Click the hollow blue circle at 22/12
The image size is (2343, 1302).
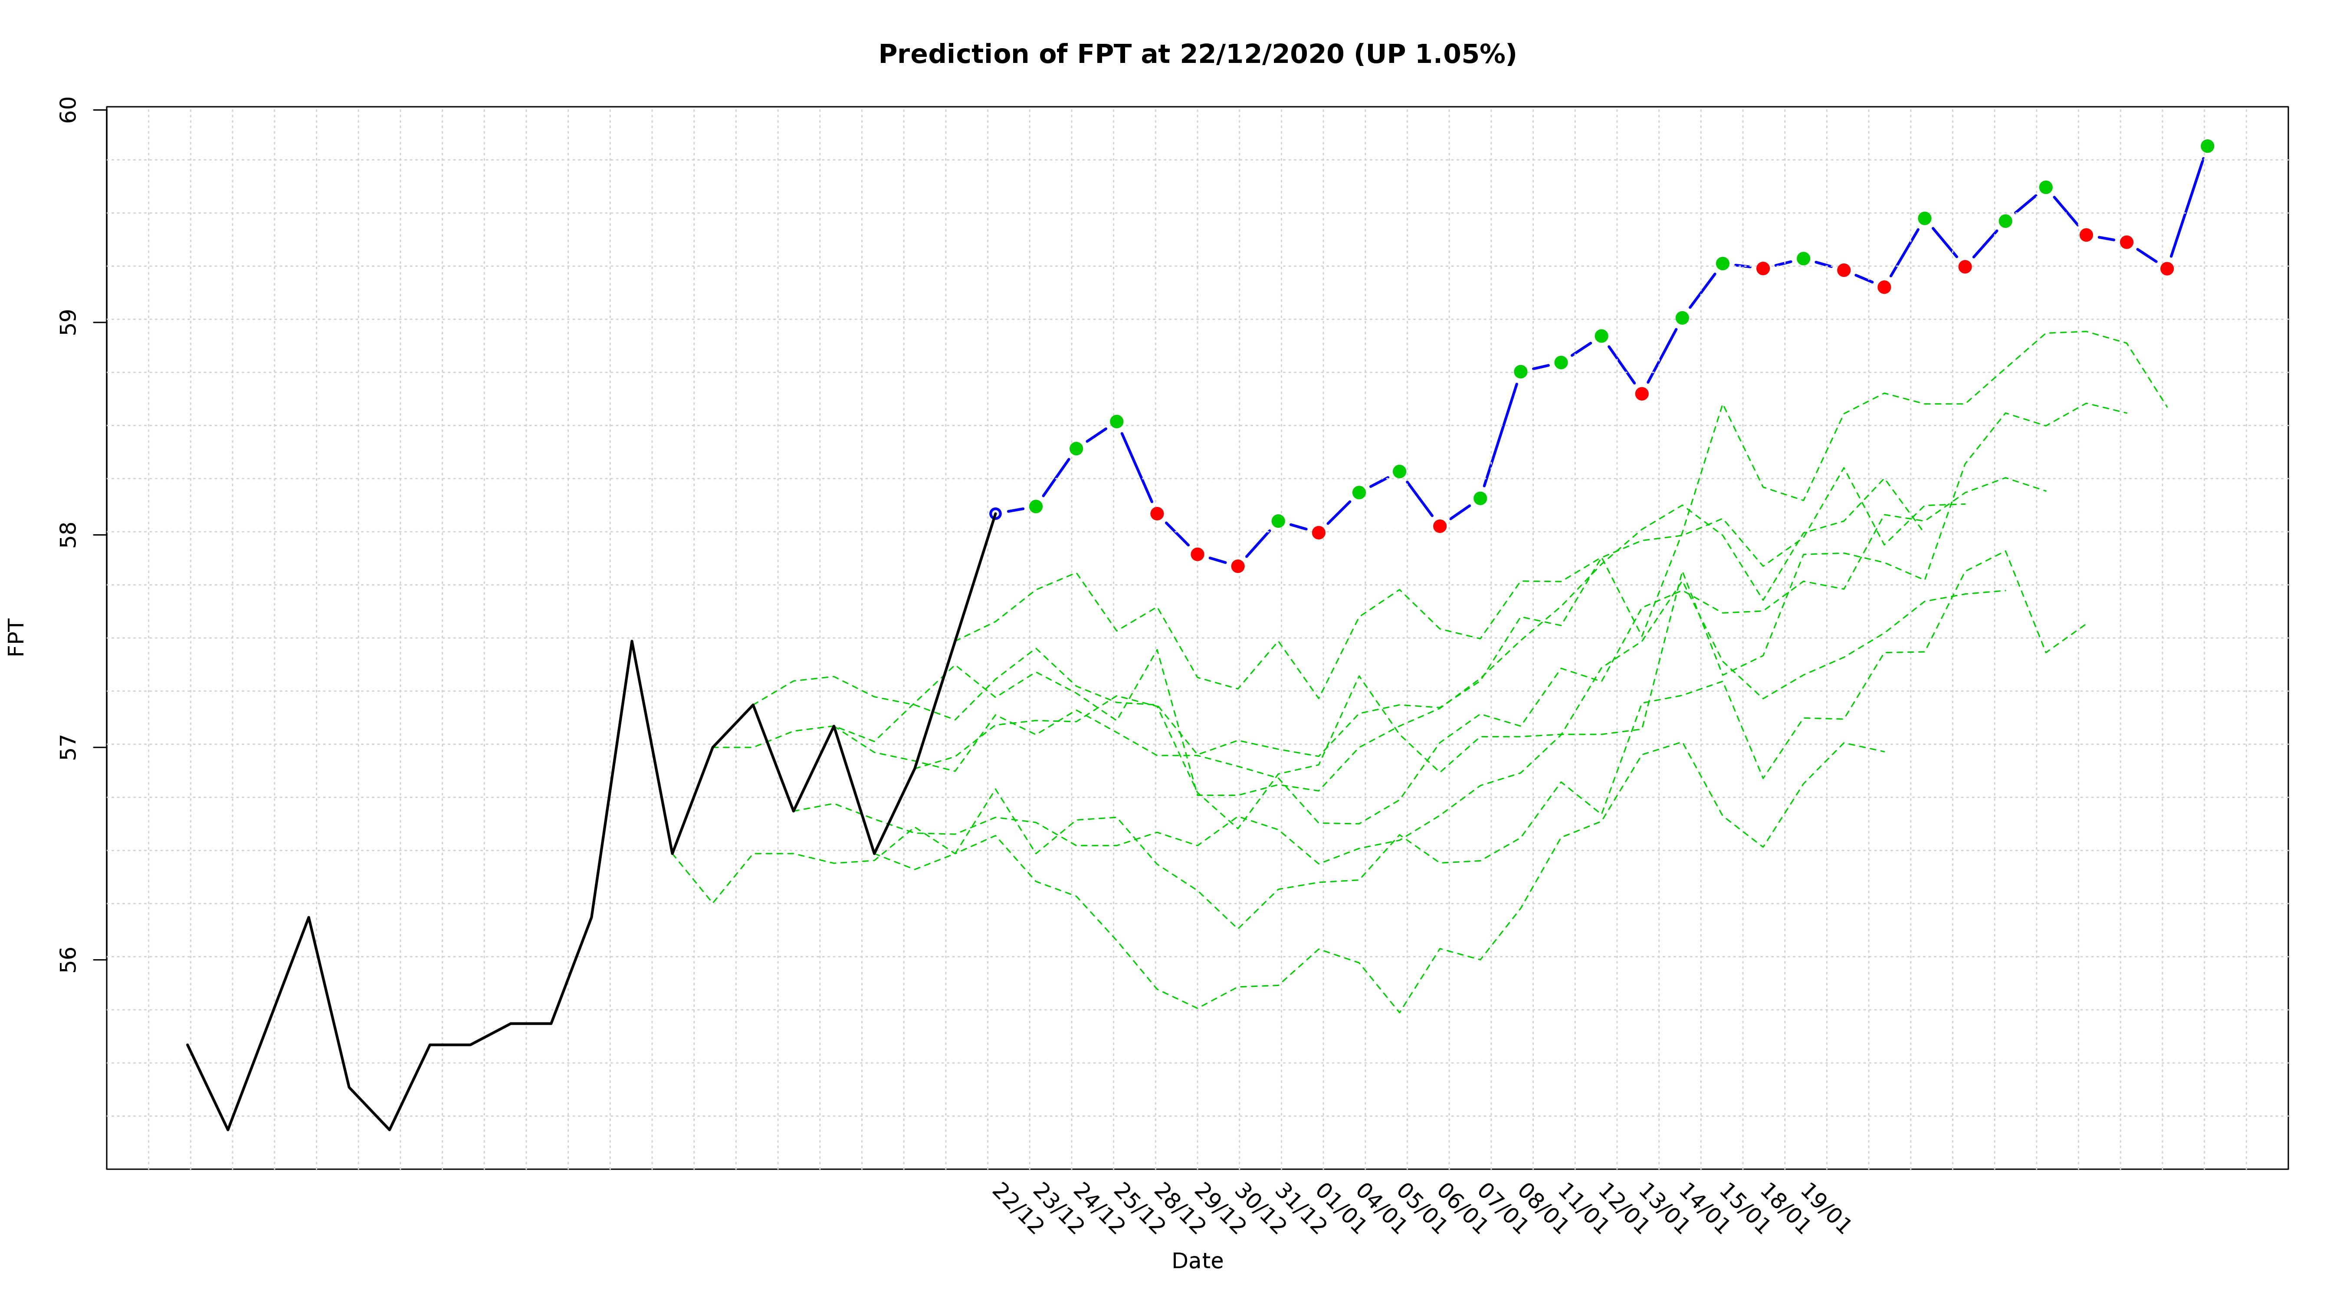click(x=995, y=513)
